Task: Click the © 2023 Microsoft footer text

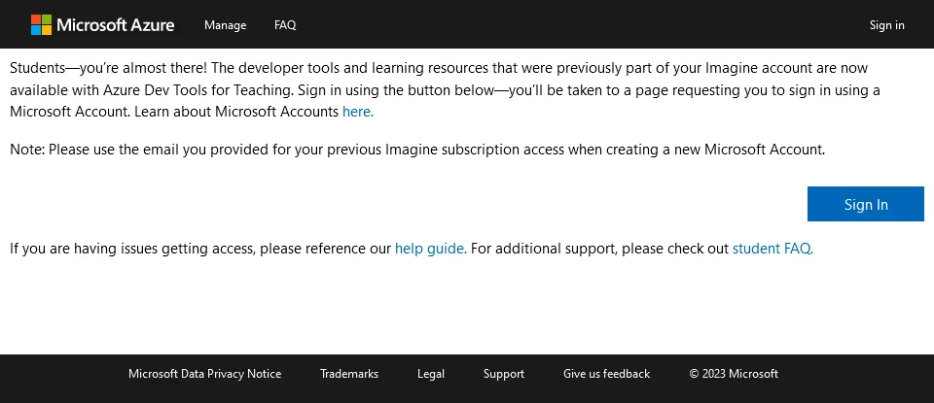Action: pyautogui.click(x=734, y=374)
